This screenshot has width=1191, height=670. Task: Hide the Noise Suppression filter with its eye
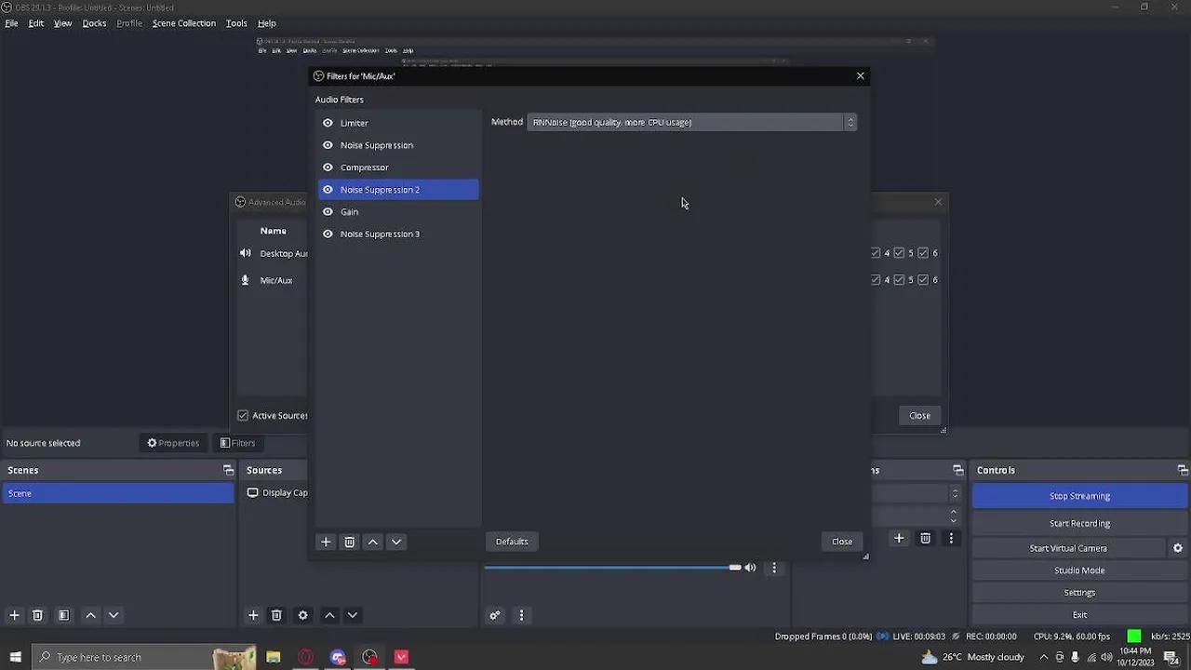click(x=328, y=145)
